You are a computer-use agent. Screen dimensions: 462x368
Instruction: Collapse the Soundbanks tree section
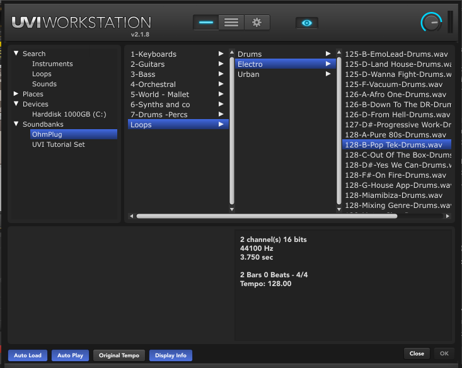(x=16, y=124)
